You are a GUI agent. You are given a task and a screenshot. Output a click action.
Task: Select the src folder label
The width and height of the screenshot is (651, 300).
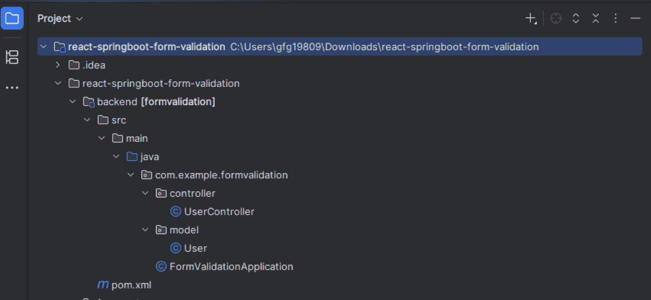tap(119, 120)
